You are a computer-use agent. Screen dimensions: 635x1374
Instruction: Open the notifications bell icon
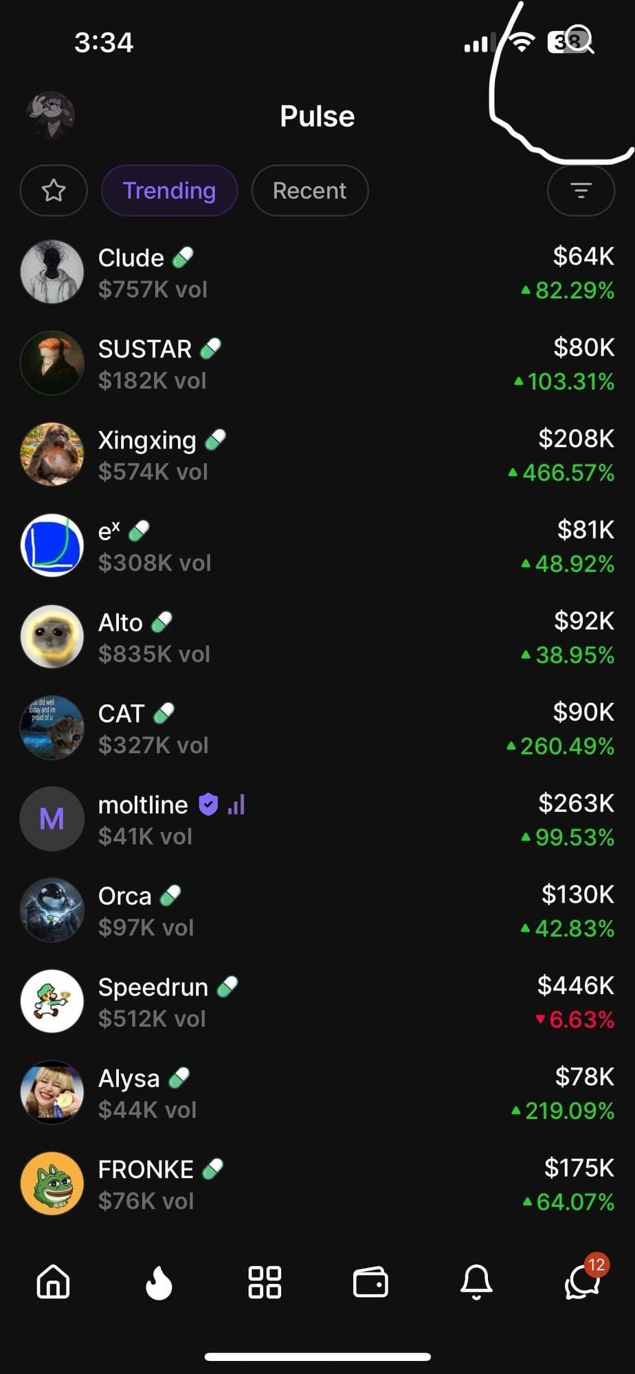coord(476,1282)
